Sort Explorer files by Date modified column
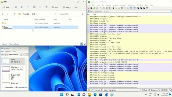Image resolution: width=172 pixels, height=97 pixels. tap(40, 19)
